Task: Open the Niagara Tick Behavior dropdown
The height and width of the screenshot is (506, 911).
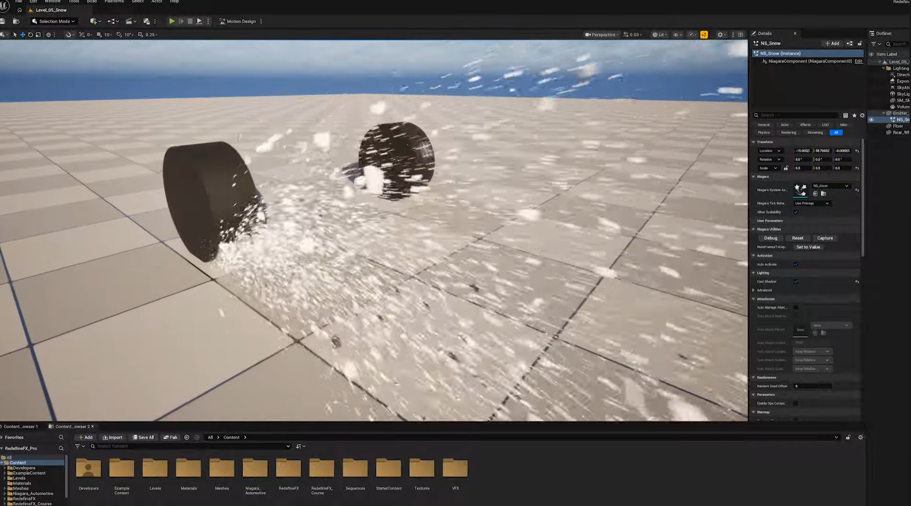Action: (811, 203)
